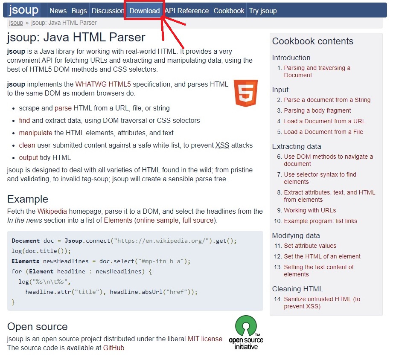Open the Cookbook page
Image resolution: width=393 pixels, height=357 pixels.
pos(229,11)
